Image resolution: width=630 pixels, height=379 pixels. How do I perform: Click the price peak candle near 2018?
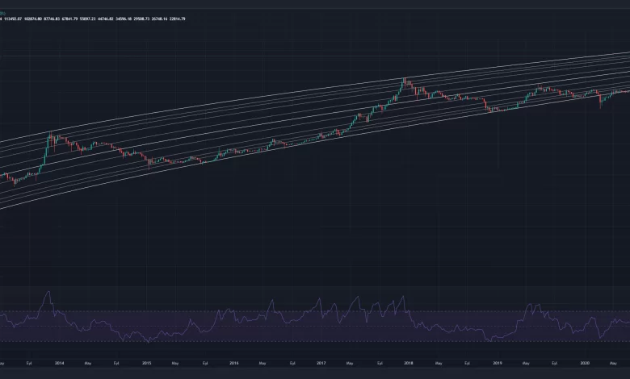coord(404,81)
